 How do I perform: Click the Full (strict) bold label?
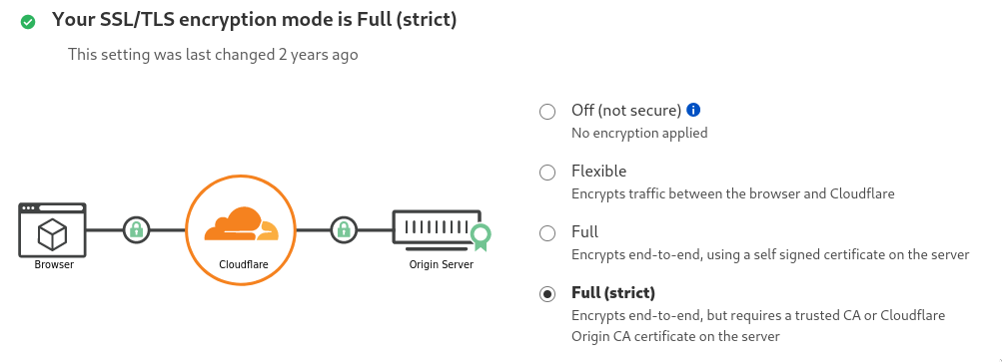point(613,293)
